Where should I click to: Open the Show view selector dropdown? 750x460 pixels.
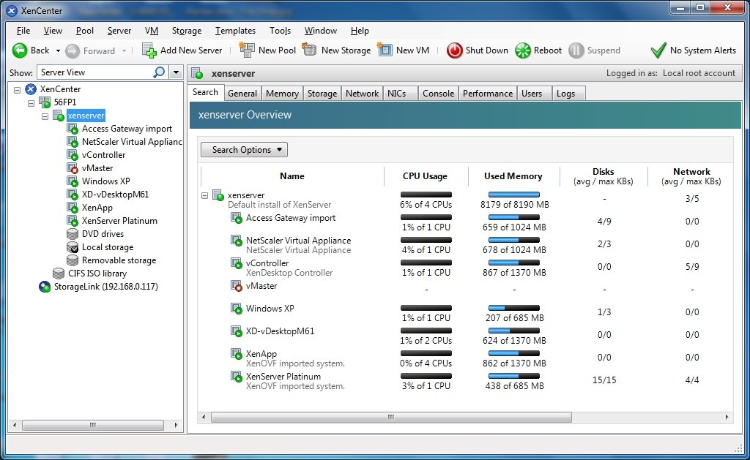click(176, 72)
